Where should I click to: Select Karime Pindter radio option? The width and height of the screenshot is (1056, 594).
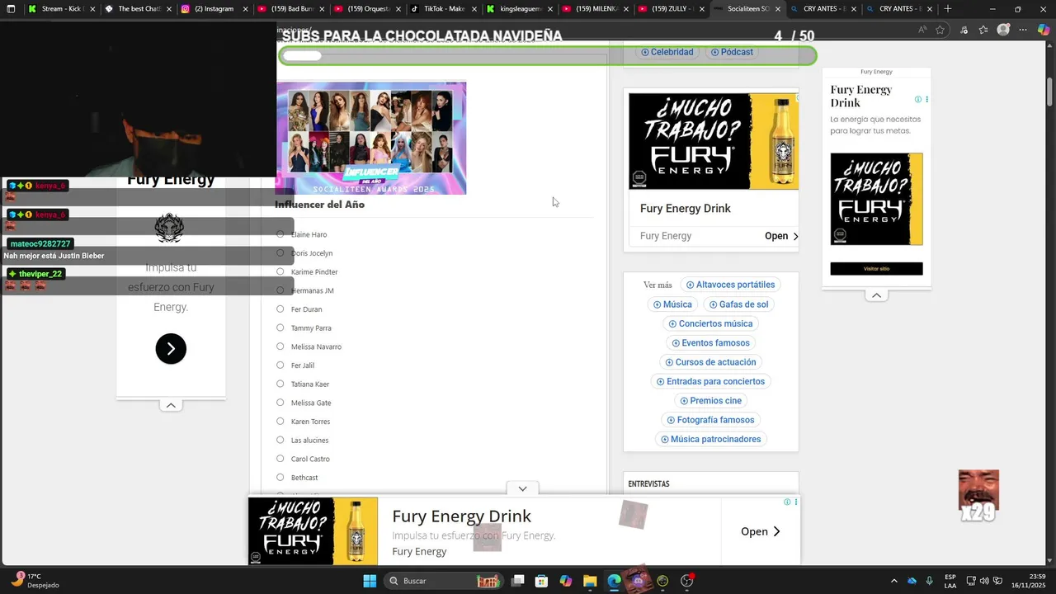(x=280, y=271)
